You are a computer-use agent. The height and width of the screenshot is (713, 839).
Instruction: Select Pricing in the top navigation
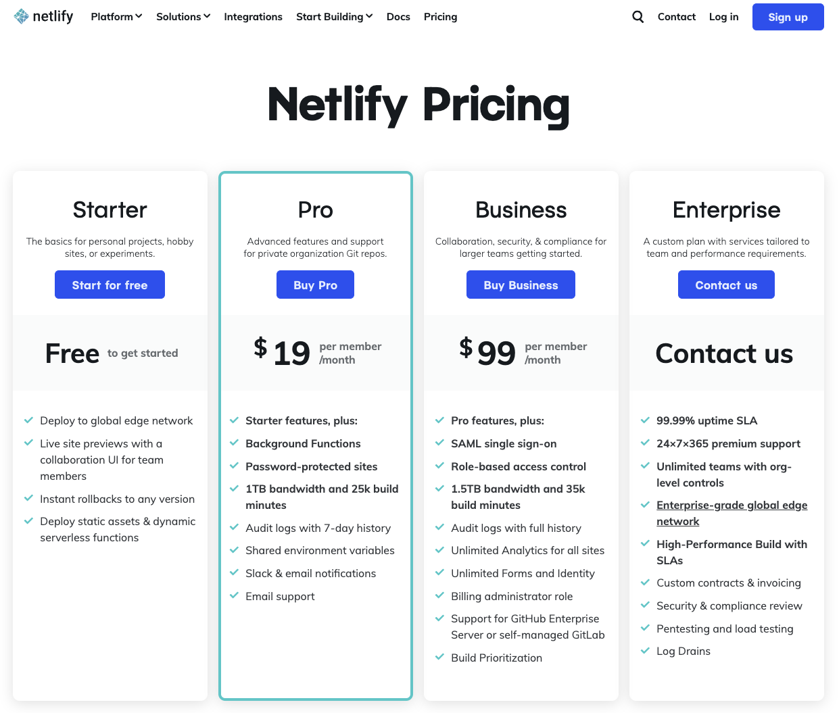tap(440, 17)
